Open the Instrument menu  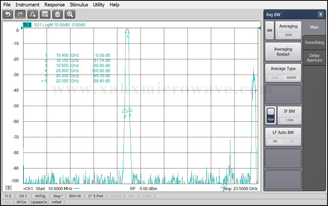pyautogui.click(x=27, y=5)
